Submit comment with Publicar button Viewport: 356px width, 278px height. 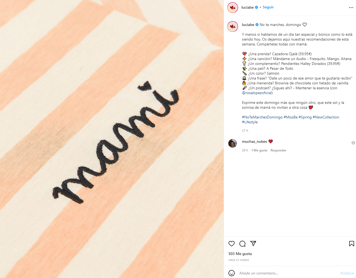coord(347,273)
